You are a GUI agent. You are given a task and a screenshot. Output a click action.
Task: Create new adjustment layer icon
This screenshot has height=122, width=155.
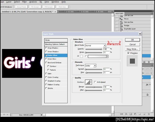coord(135,114)
